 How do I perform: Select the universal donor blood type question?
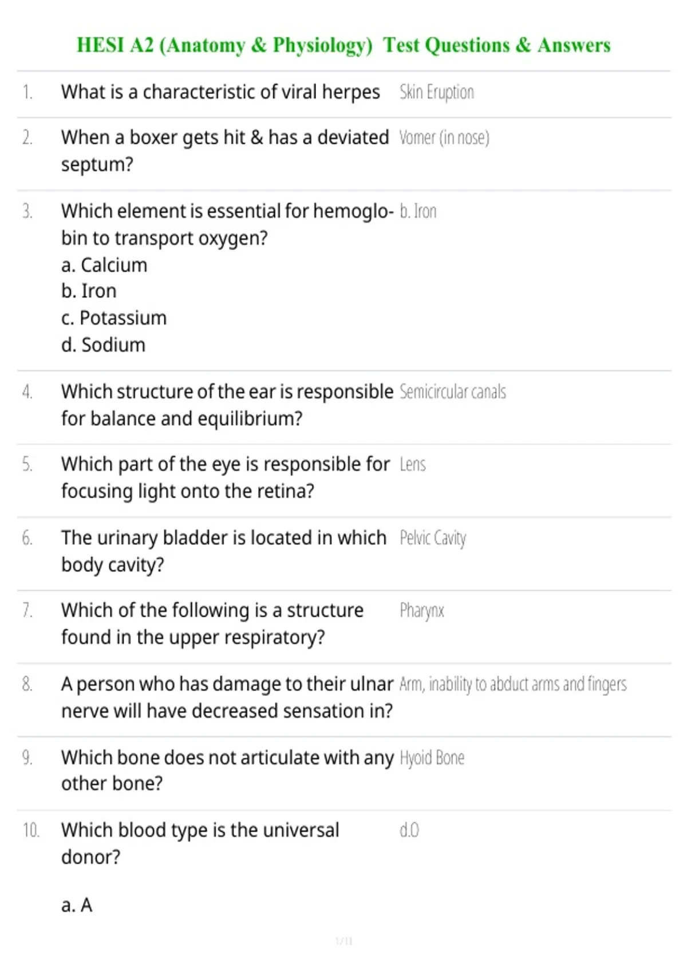pyautogui.click(x=200, y=844)
